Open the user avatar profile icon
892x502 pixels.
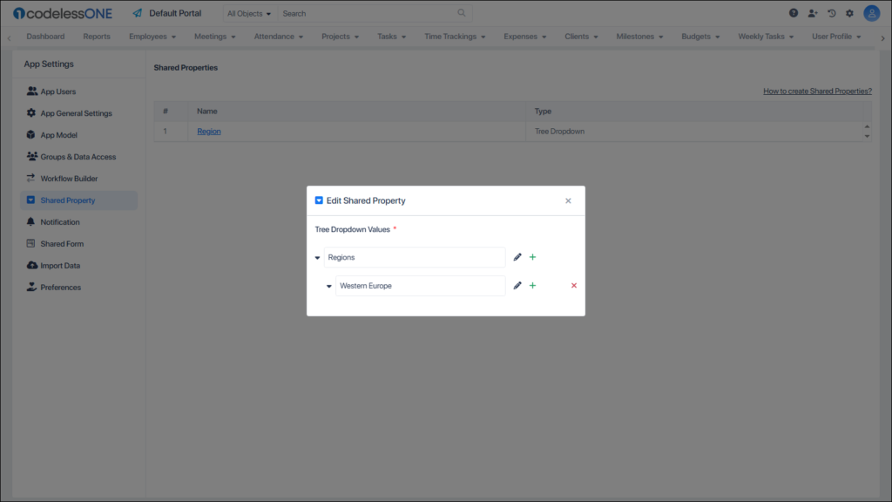click(871, 13)
